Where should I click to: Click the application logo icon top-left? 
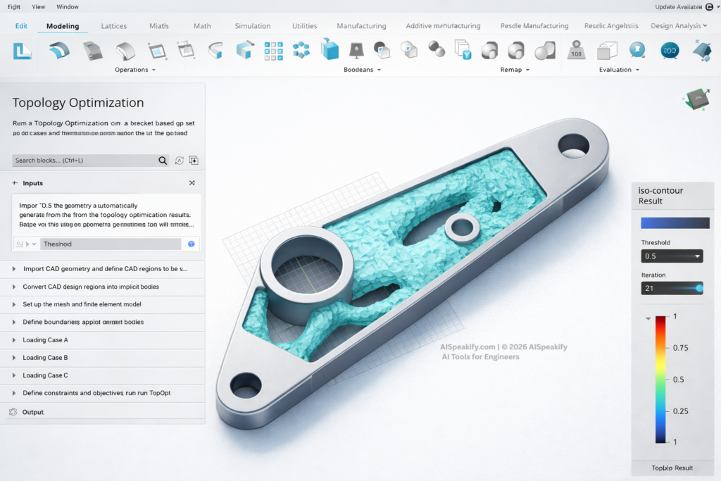coord(22,50)
